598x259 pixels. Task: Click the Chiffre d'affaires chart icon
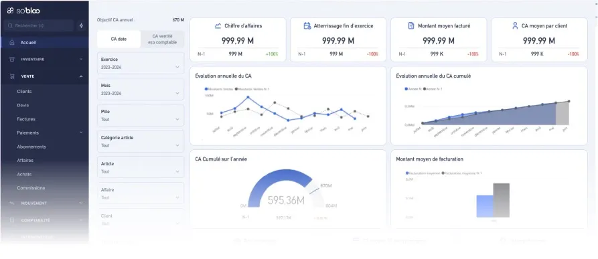[218, 26]
